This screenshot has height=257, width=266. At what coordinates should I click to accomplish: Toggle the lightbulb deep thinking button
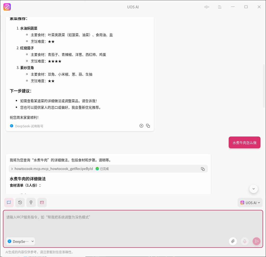point(31,203)
